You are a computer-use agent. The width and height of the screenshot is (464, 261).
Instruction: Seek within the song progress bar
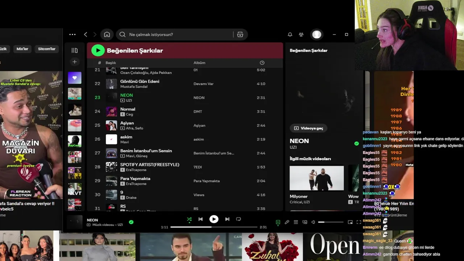[x=214, y=227]
